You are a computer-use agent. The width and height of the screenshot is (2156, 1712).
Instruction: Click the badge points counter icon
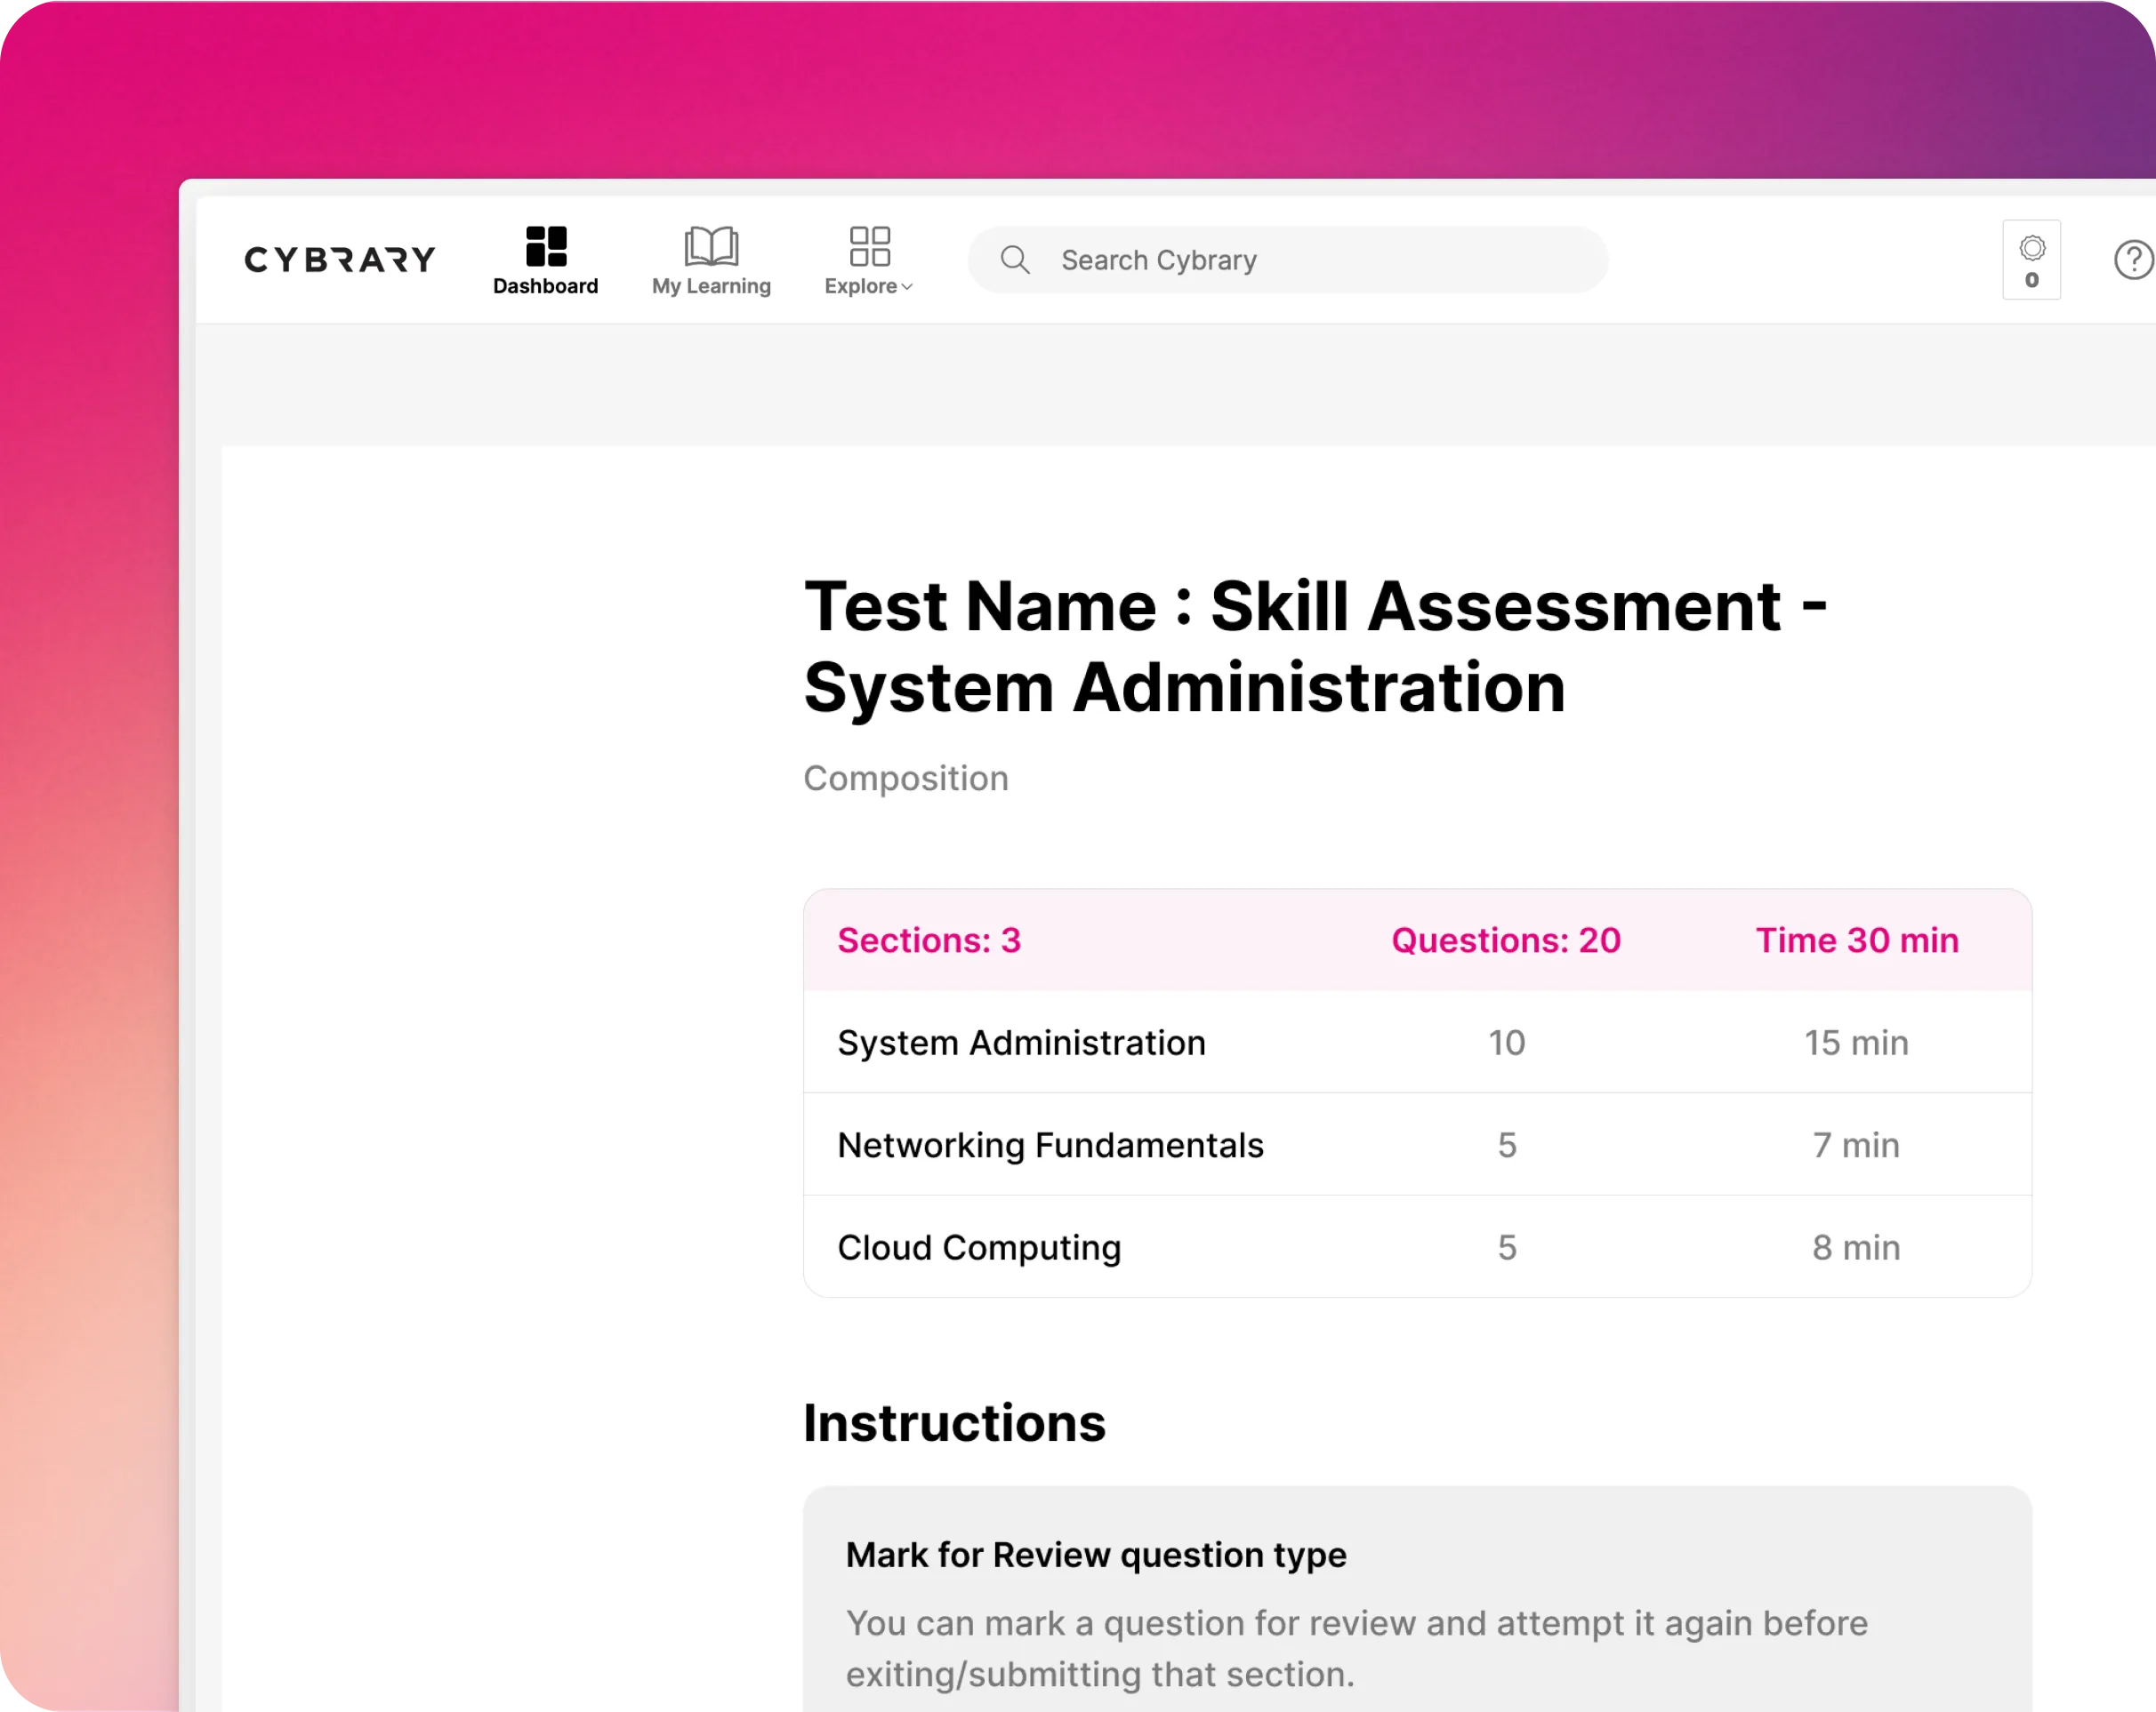[x=2031, y=259]
